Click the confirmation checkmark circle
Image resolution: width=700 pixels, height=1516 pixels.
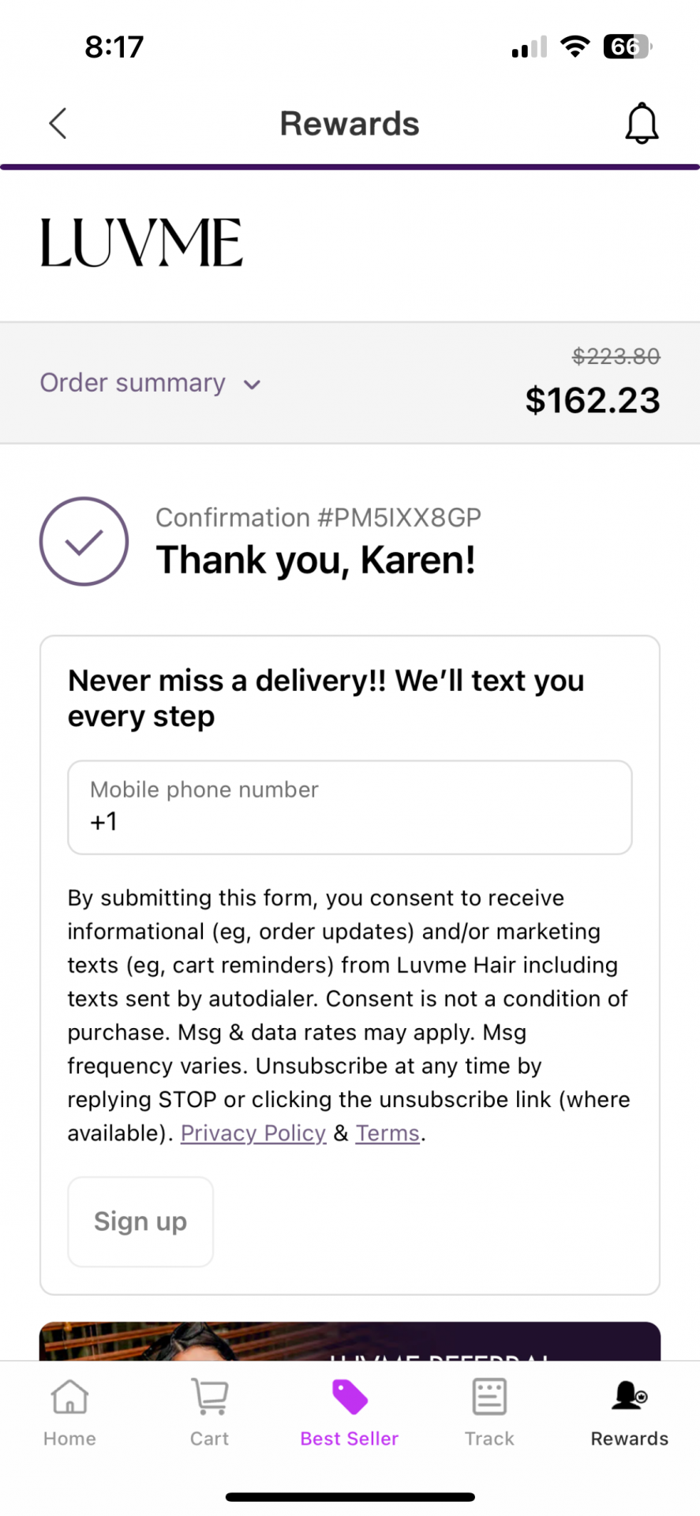(84, 542)
